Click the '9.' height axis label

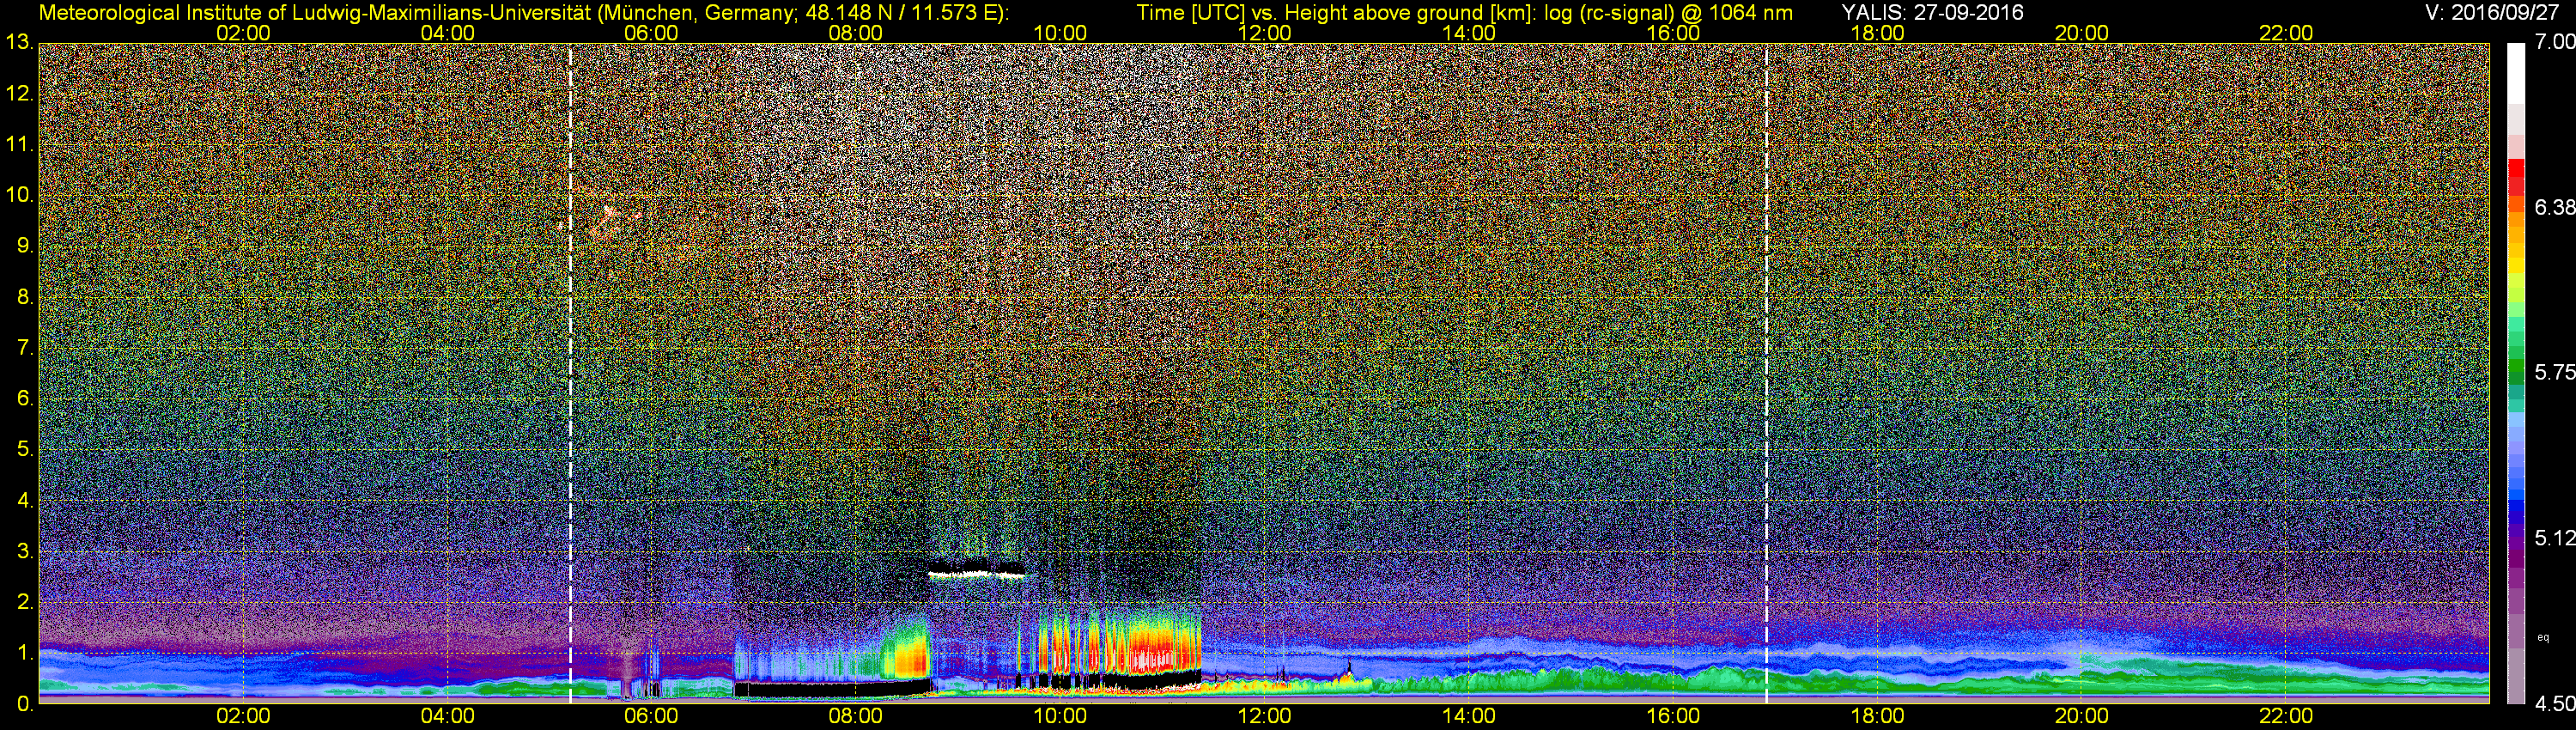(x=25, y=246)
